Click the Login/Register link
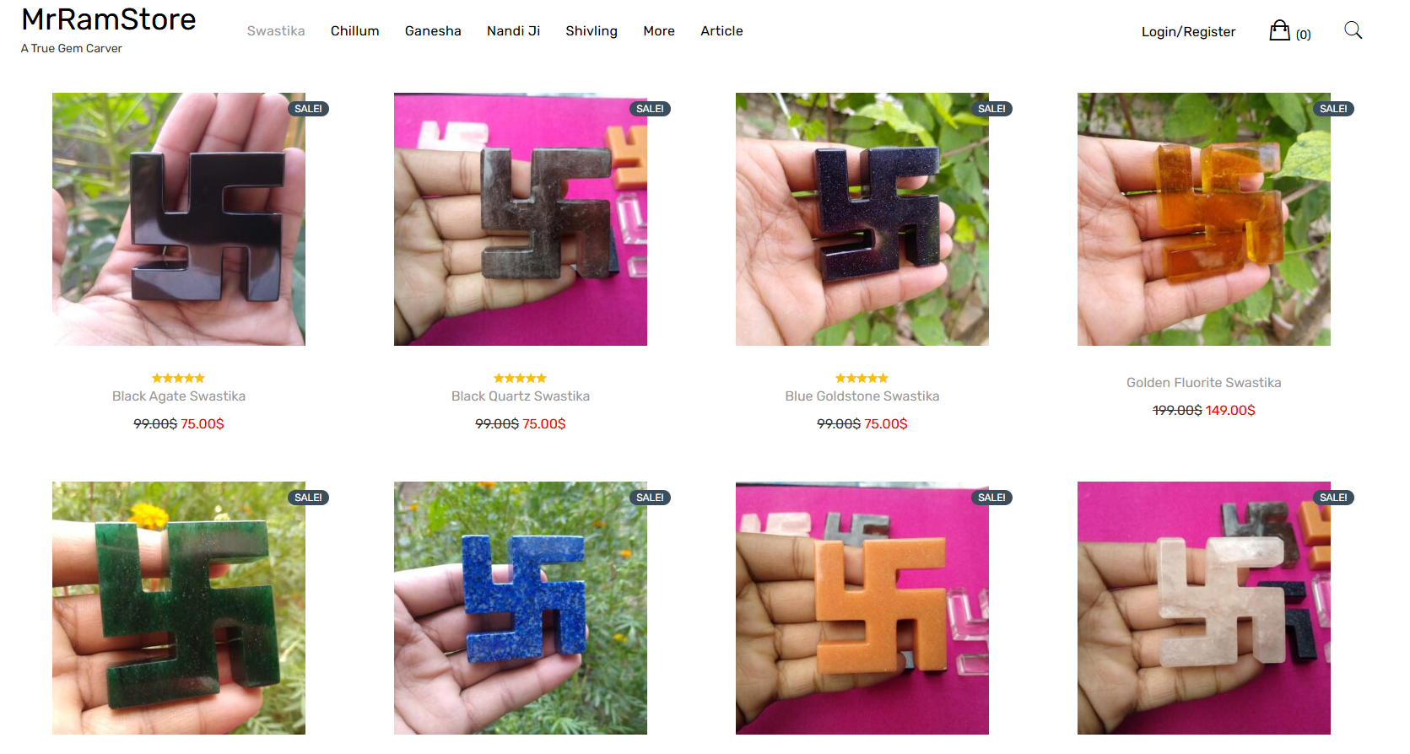Viewport: 1410px width, 754px height. pyautogui.click(x=1188, y=32)
